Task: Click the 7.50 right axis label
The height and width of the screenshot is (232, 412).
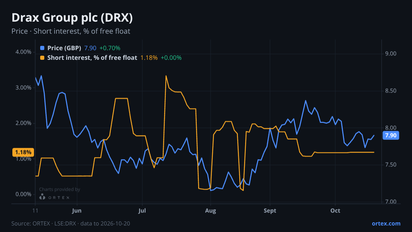Action: click(391, 165)
